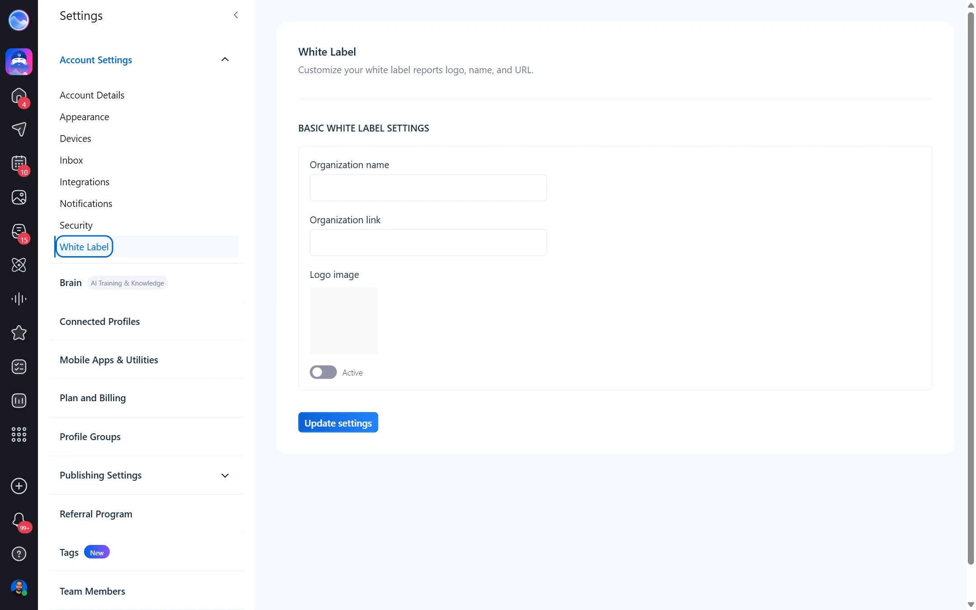Open the checklist tasks icon
The image size is (976, 610).
click(x=19, y=367)
